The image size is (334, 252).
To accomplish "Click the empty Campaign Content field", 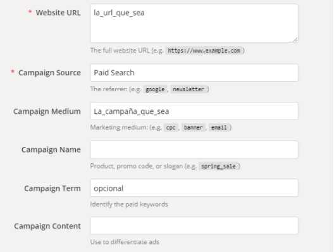I will point(194,225).
